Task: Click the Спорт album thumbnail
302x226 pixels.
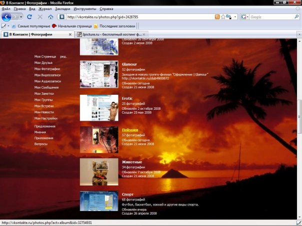Action: [x=99, y=201]
